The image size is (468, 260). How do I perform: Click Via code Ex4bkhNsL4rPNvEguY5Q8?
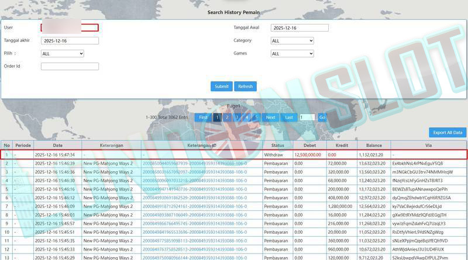[x=418, y=164]
